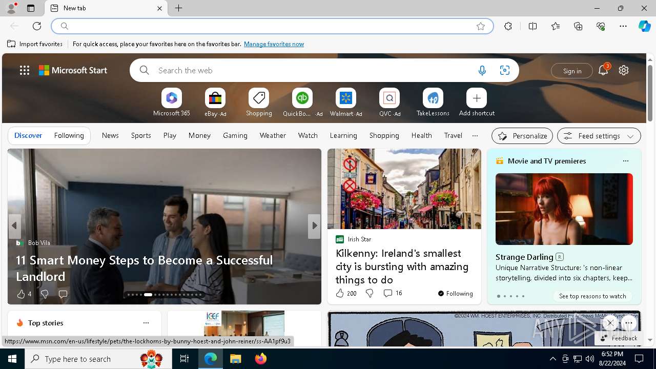Click See top reasons to watch
The height and width of the screenshot is (369, 656).
pyautogui.click(x=592, y=296)
